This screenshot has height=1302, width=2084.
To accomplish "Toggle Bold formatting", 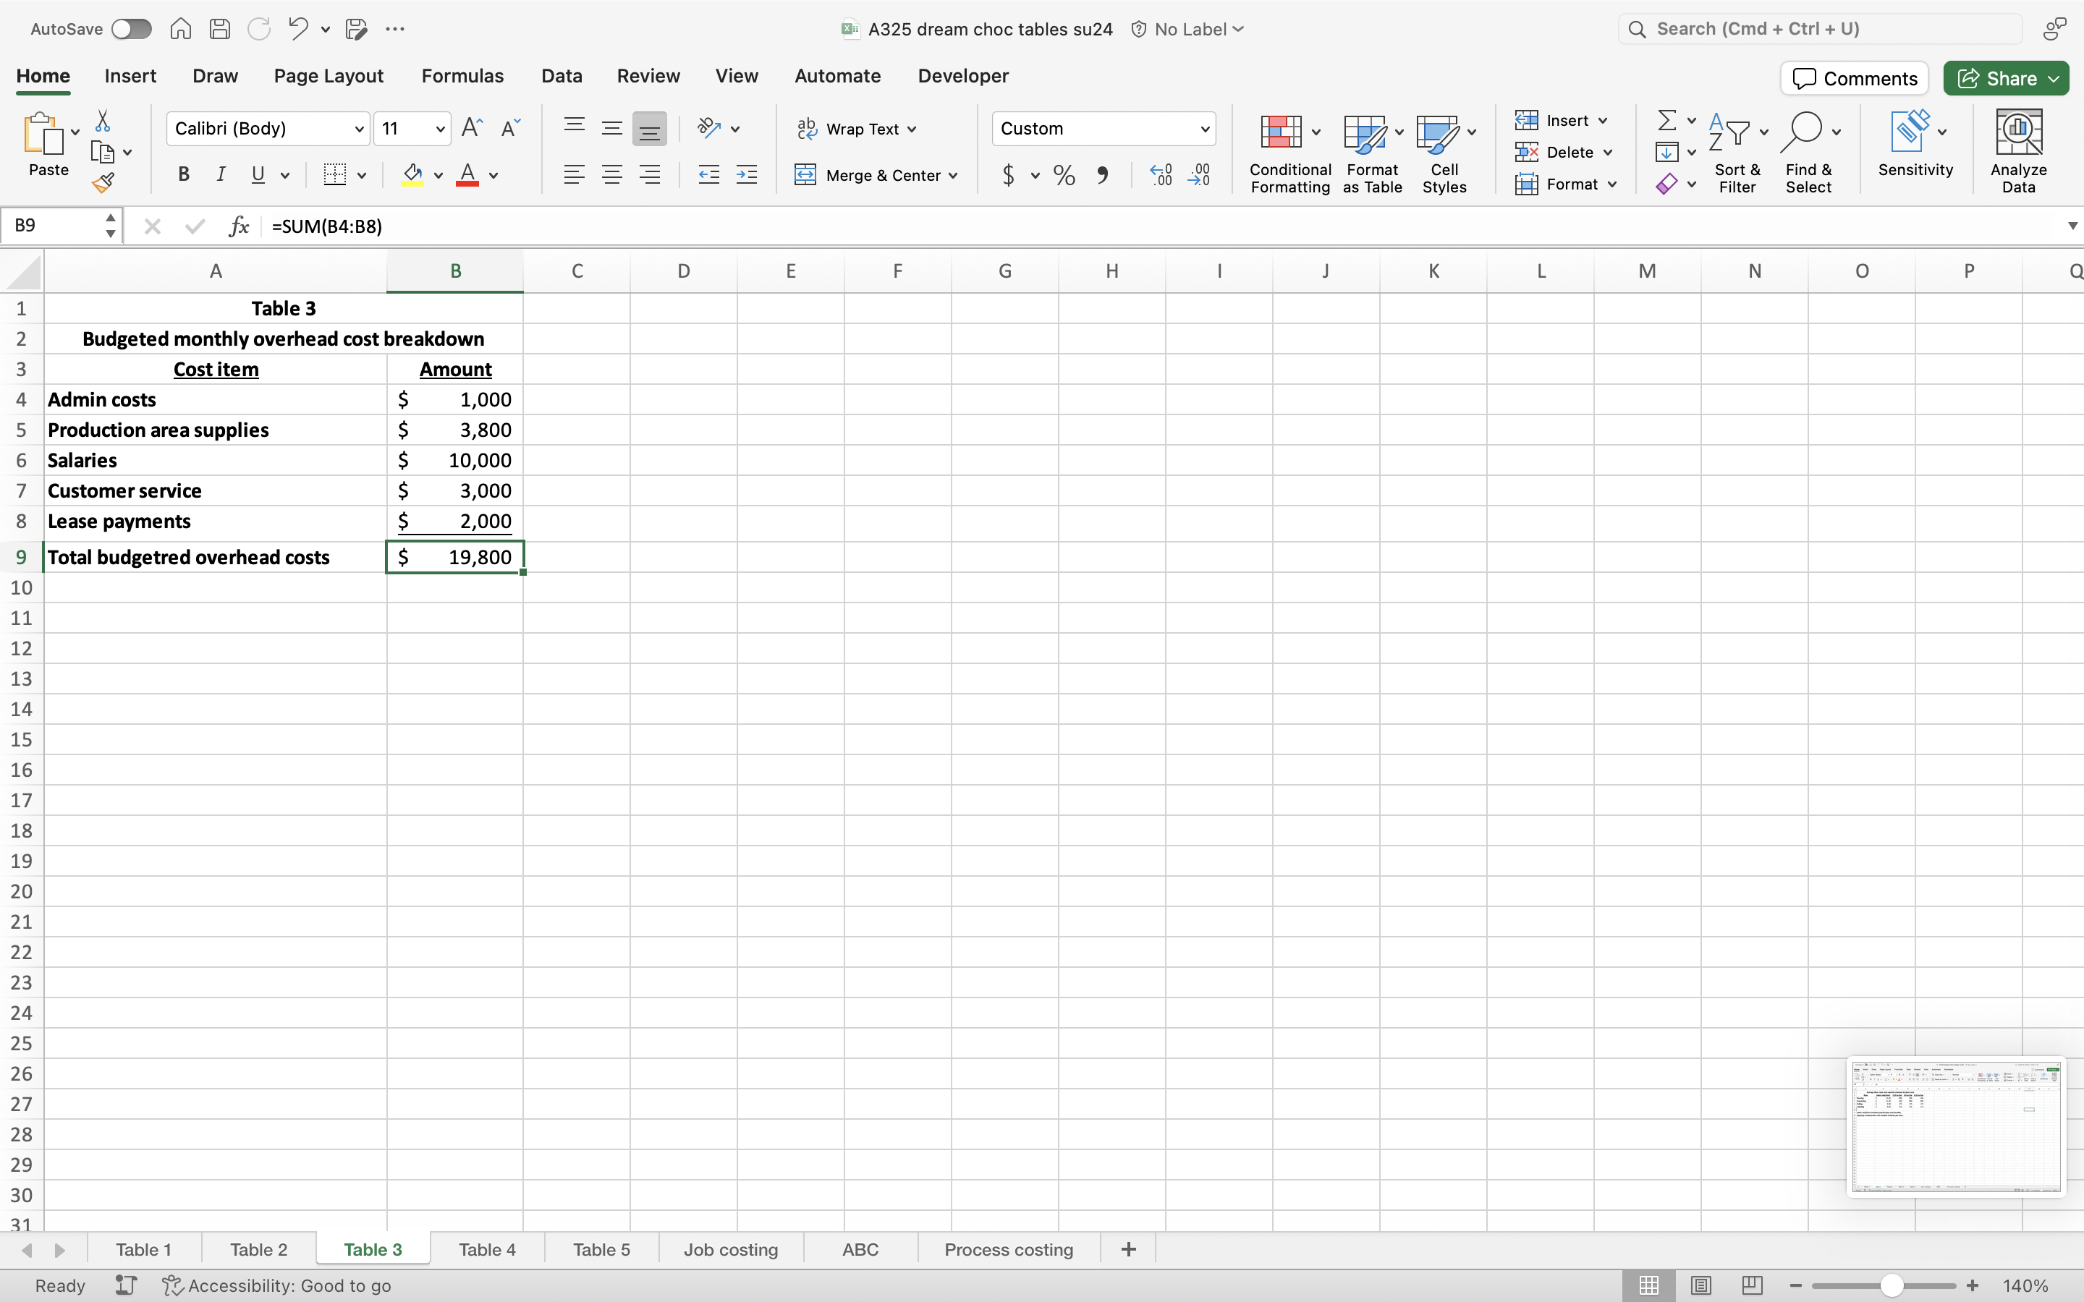I will coord(183,175).
